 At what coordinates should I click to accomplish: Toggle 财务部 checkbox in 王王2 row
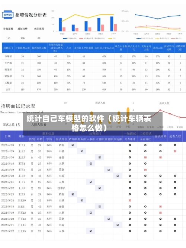[82, 151]
